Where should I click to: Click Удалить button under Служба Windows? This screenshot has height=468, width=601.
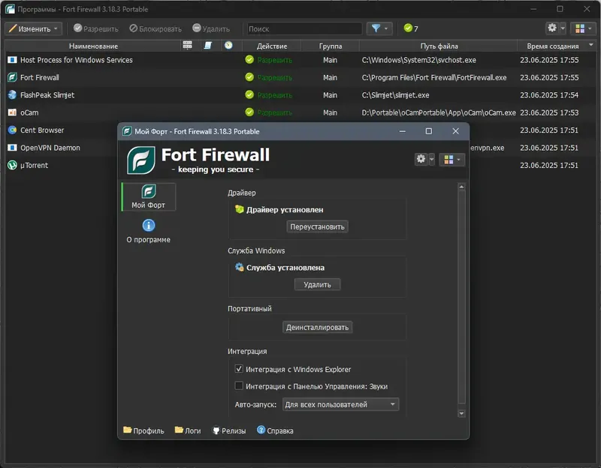click(317, 285)
